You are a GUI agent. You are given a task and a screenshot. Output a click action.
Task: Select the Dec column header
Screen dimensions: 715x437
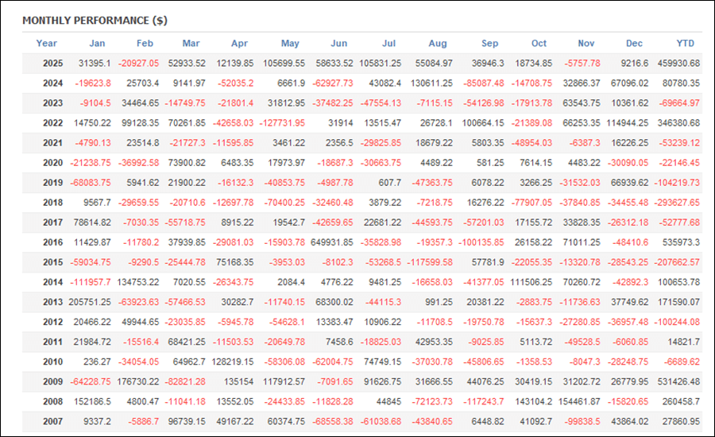(x=634, y=44)
